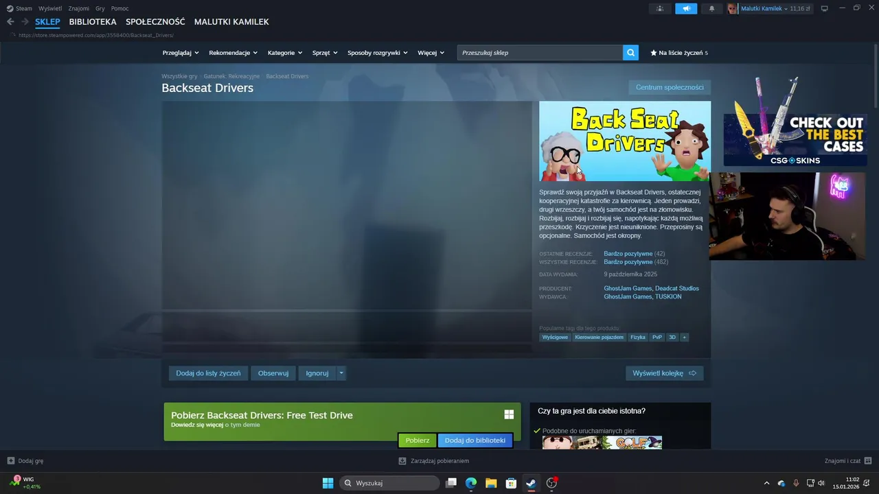Click the Wszystkie gry breadcrumb
879x494 pixels.
(x=179, y=76)
